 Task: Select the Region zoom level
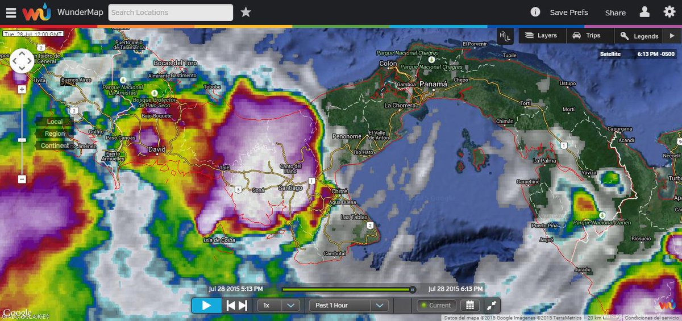point(55,134)
